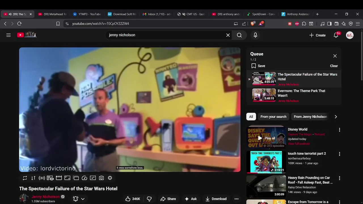Toggle the eye visibility filter icon
Screen dimensions: 363x204
pos(50,178)
